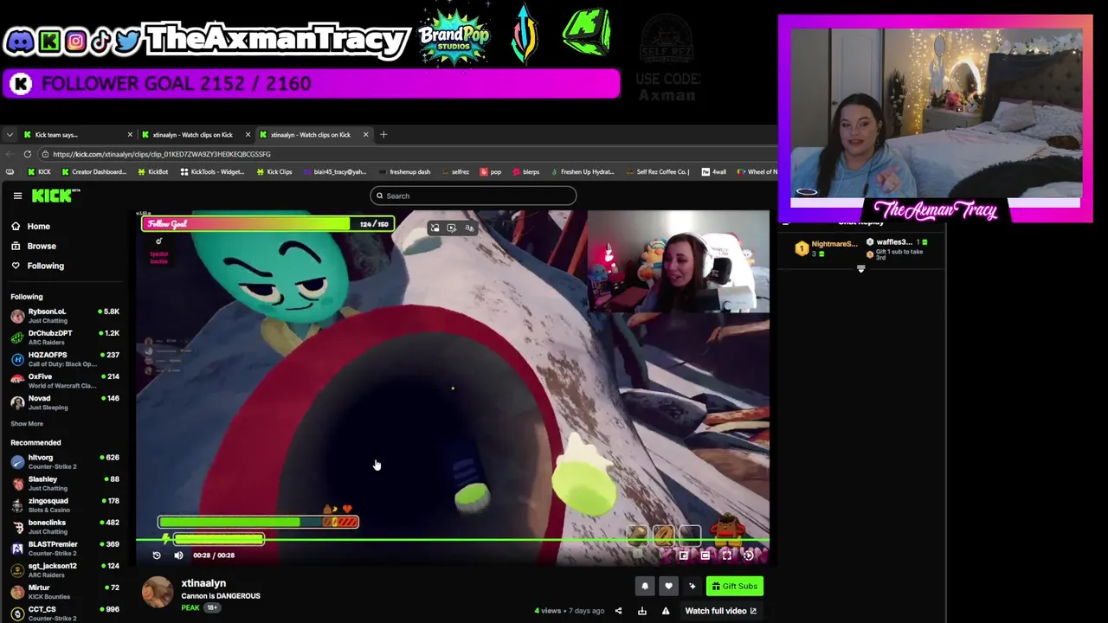Toggle notifications bell for xtinaalyn
1108x623 pixels.
tap(645, 587)
